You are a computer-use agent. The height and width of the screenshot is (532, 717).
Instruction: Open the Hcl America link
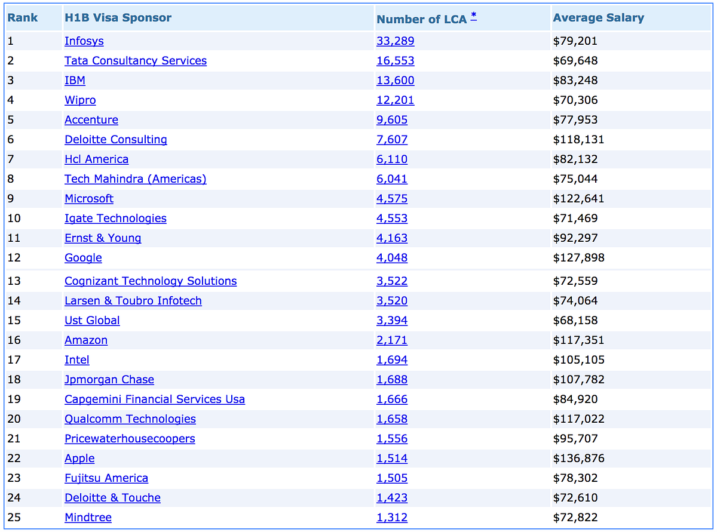pyautogui.click(x=96, y=159)
